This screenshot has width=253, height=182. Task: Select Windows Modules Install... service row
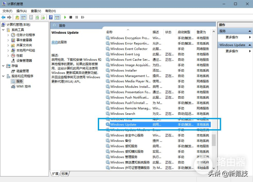coord(158,87)
